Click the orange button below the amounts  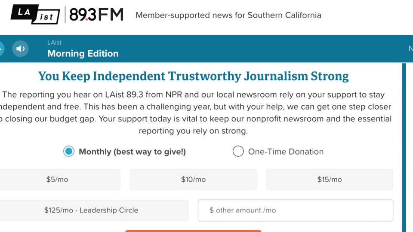(x=193, y=231)
